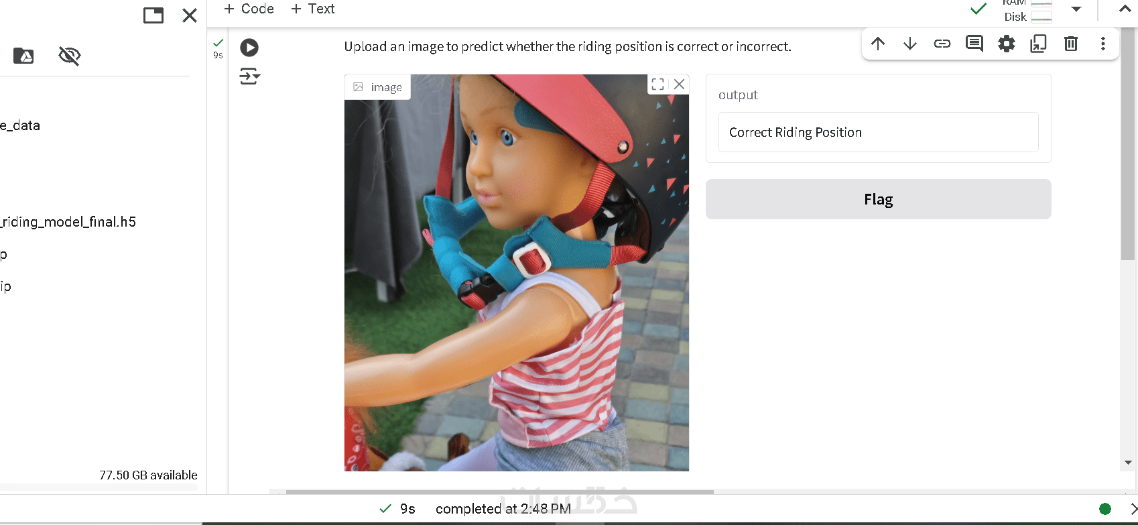Select riding_model_final.h5 file
The image size is (1138, 525).
68,222
